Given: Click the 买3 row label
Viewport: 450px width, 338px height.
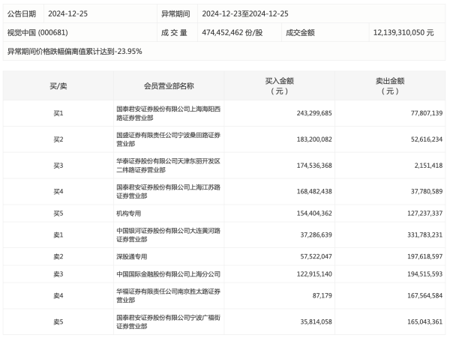Looking at the screenshot, I should [x=58, y=166].
